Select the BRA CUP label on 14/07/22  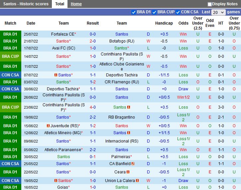[x=10, y=56]
